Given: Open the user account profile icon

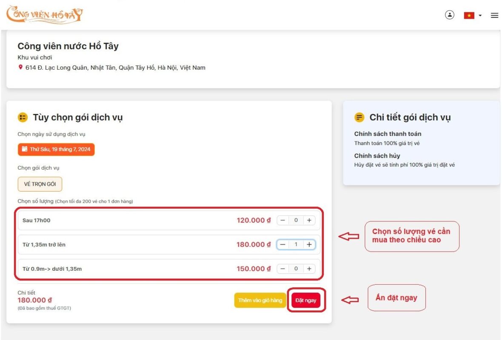Looking at the screenshot, I should (x=449, y=15).
